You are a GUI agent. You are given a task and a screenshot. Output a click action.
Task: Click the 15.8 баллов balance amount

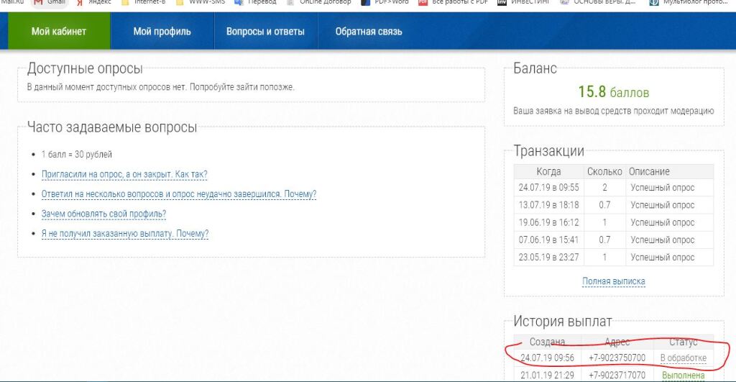point(613,92)
